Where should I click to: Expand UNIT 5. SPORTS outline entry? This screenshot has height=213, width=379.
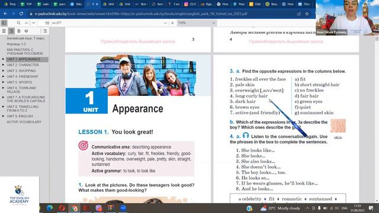tap(3, 82)
